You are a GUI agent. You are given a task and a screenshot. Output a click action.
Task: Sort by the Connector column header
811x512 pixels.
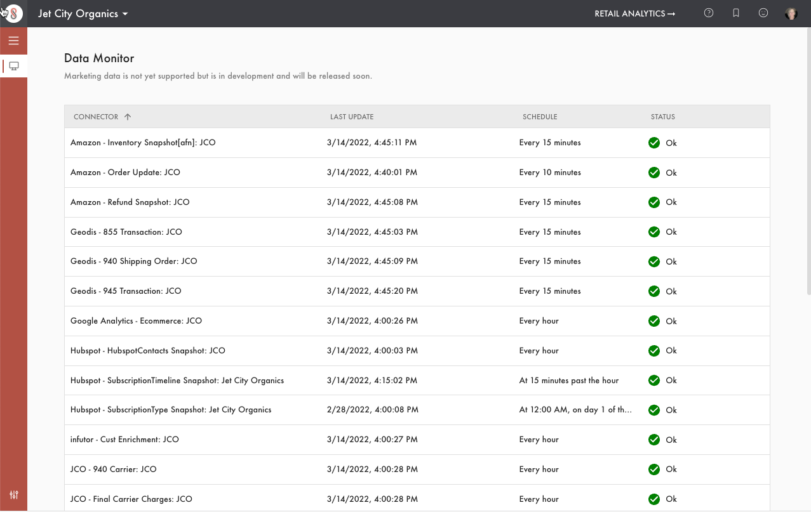(96, 117)
